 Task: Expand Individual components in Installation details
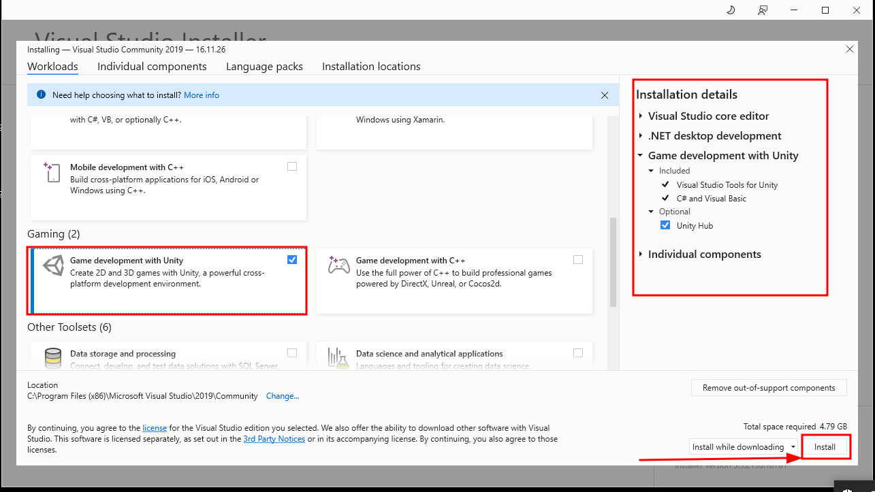pos(641,255)
